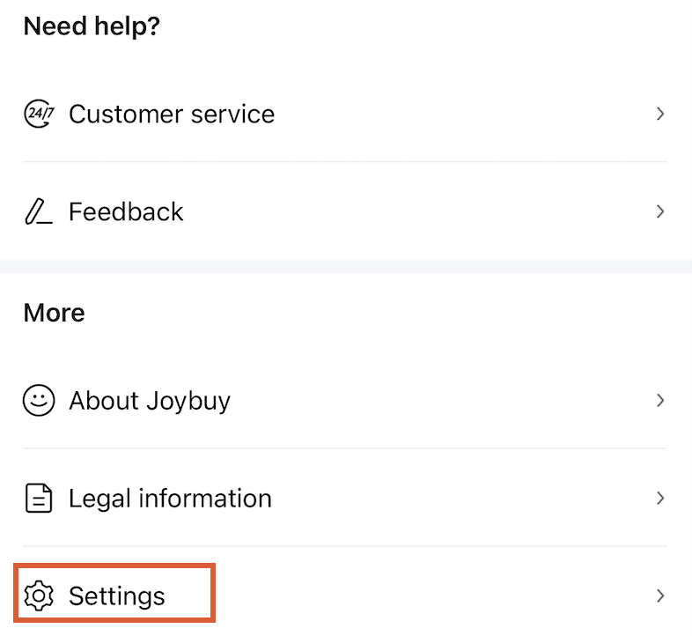Click the Feedback pencil icon

[39, 212]
